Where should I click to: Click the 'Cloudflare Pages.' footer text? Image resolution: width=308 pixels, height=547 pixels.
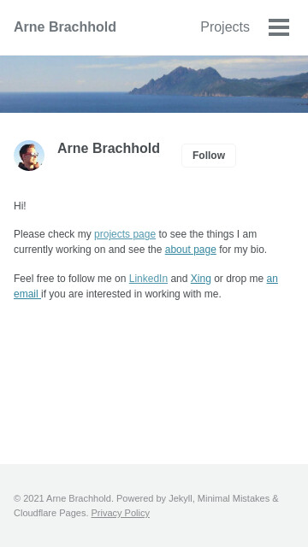pos(51,513)
